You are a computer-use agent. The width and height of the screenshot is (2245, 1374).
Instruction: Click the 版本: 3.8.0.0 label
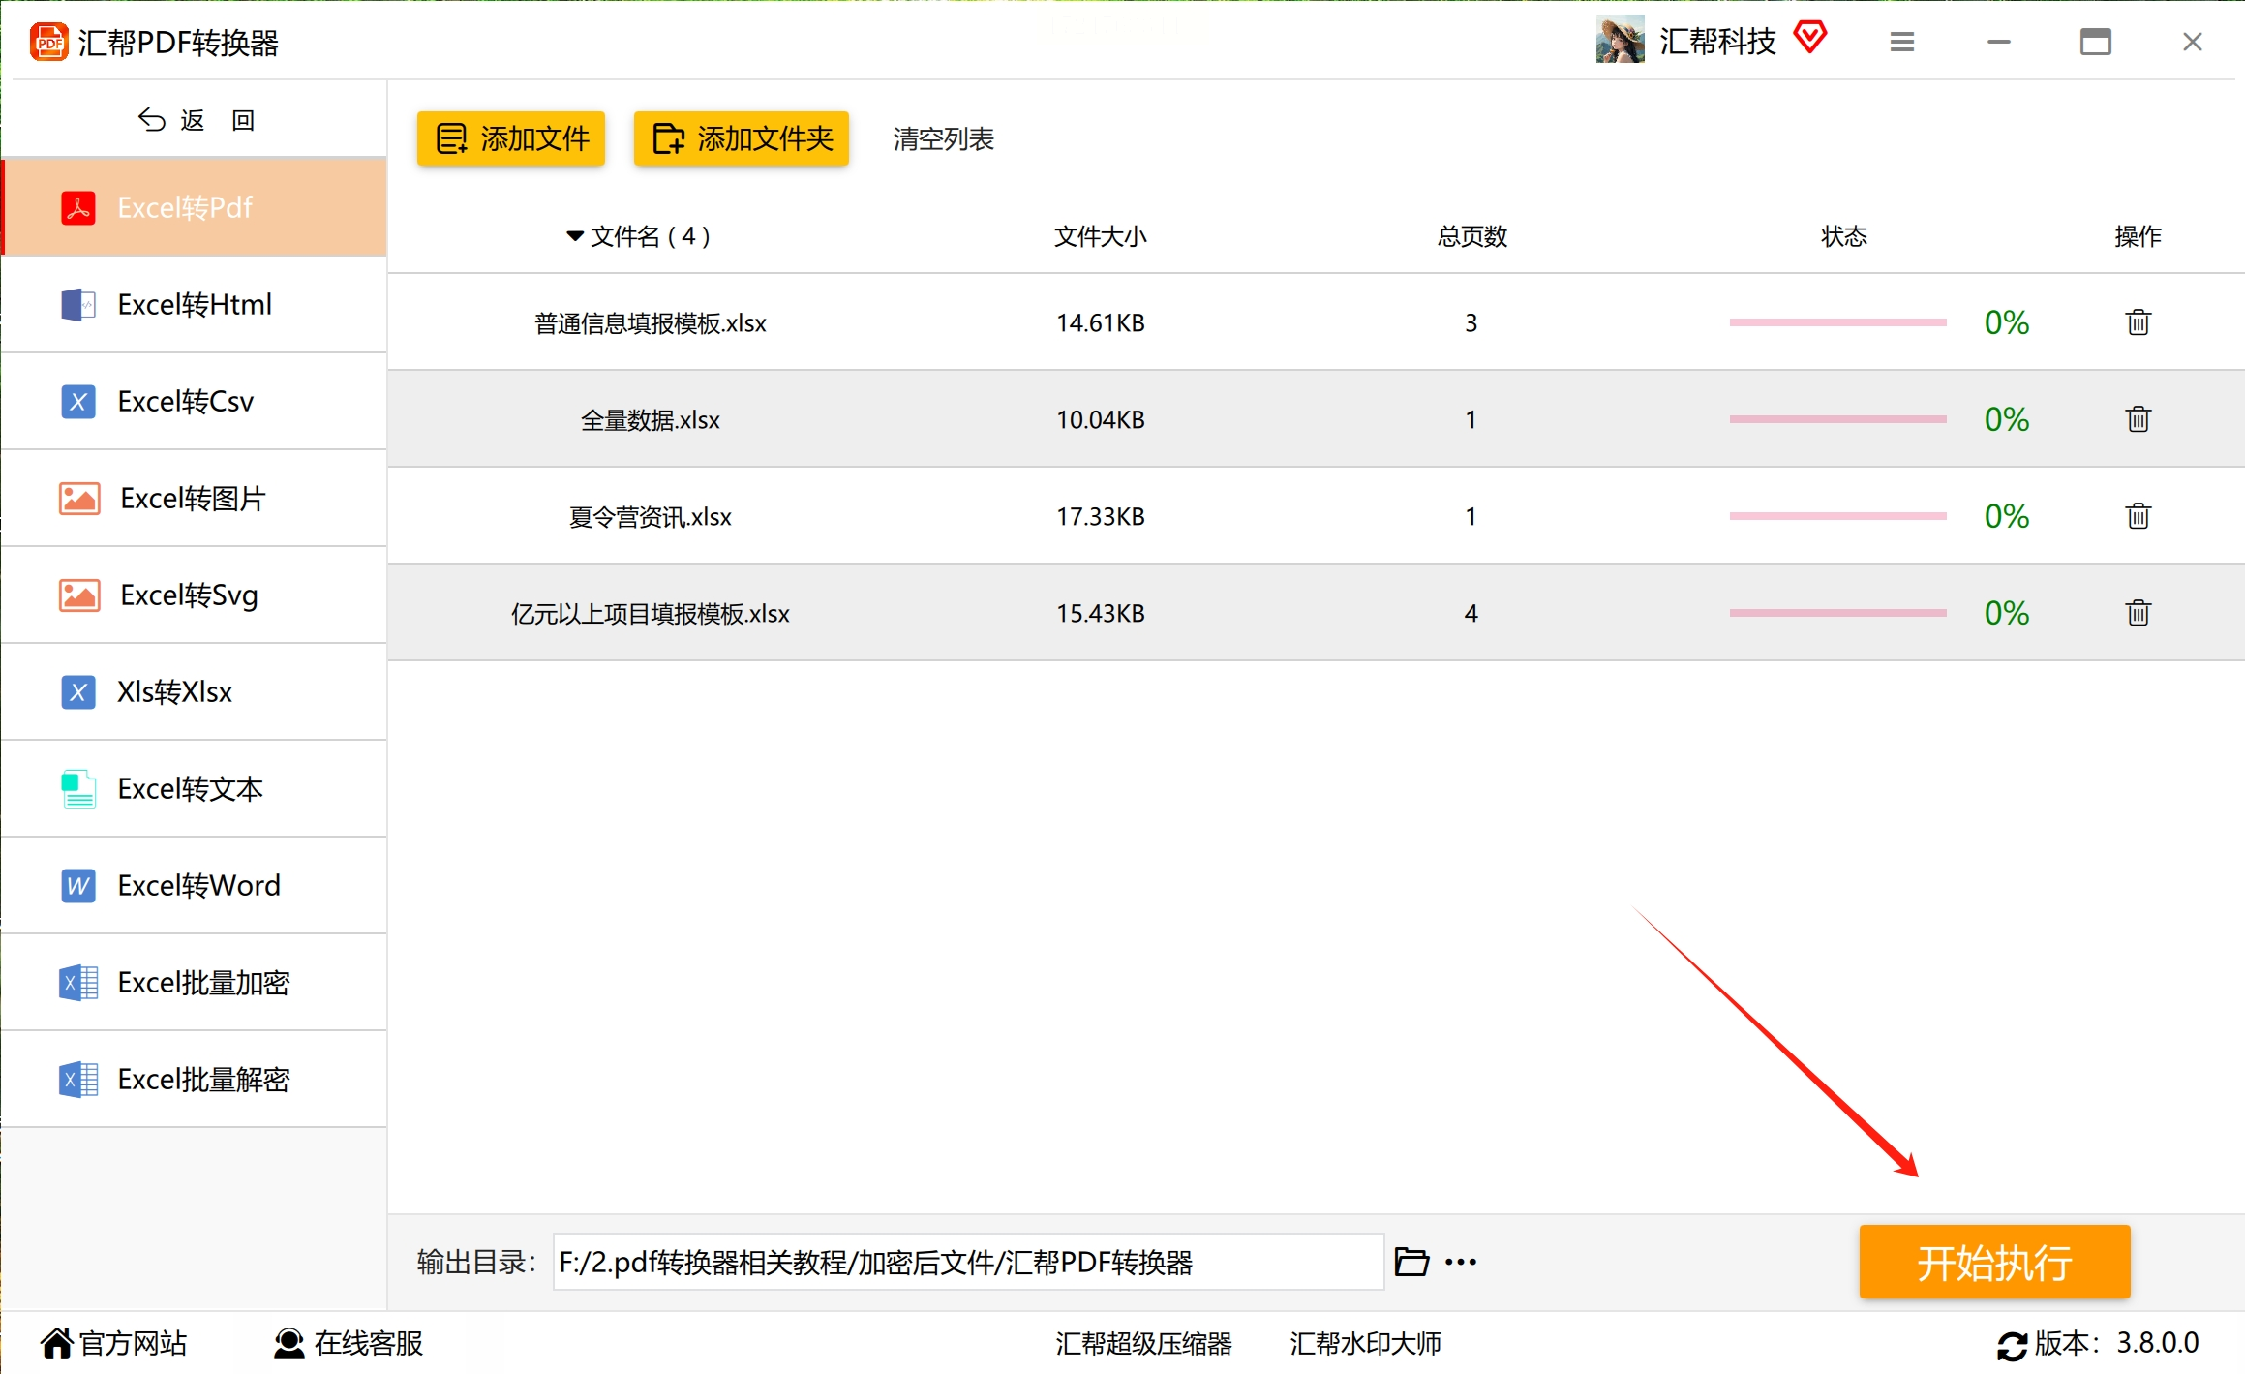pos(2116,1344)
